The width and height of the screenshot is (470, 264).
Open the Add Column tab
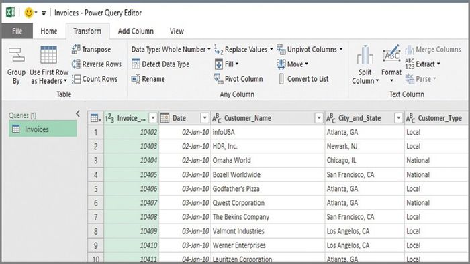tap(136, 31)
